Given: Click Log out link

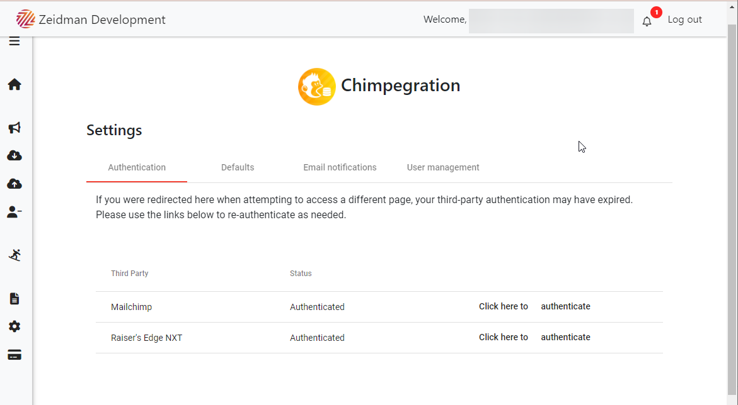Looking at the screenshot, I should [685, 19].
